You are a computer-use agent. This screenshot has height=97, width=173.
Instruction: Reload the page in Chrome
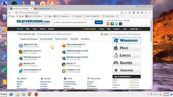17,13
